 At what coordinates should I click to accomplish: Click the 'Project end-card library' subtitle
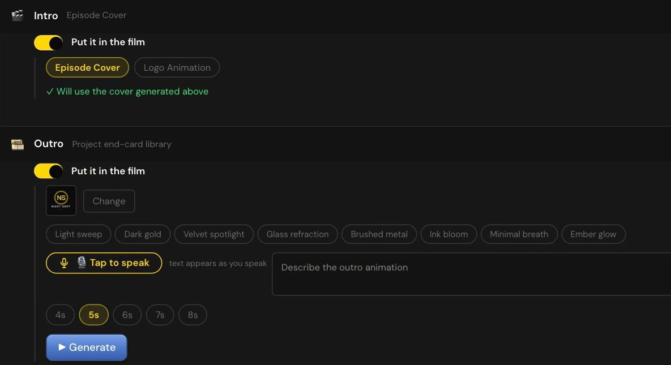122,144
